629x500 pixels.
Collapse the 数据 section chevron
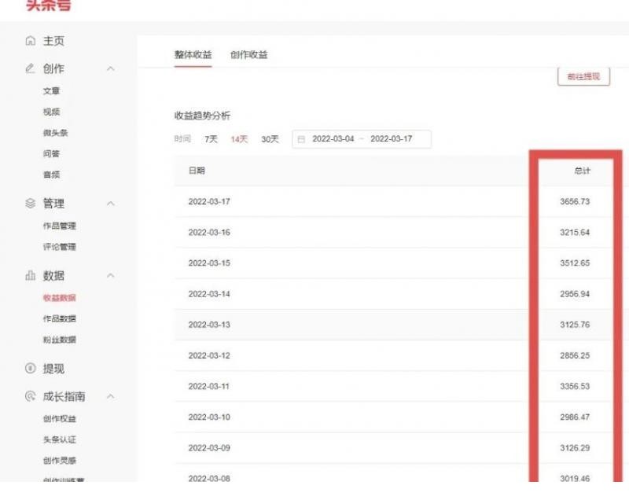111,275
